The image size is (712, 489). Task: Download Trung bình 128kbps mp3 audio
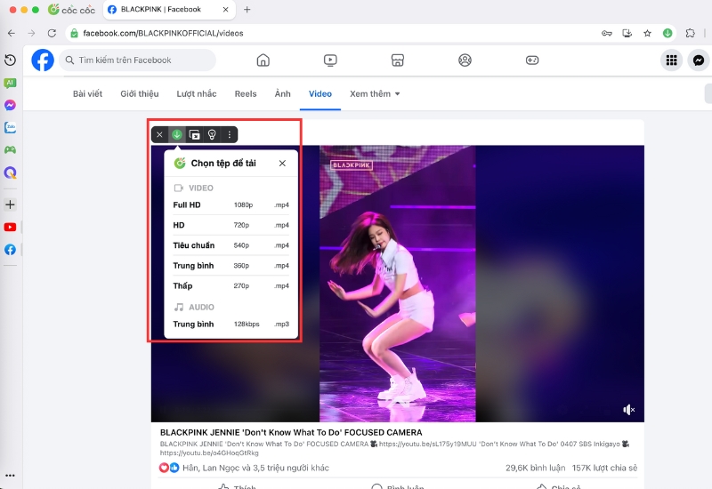(x=231, y=325)
